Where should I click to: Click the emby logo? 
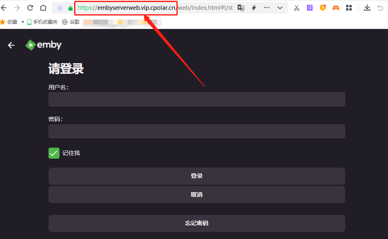(43, 45)
